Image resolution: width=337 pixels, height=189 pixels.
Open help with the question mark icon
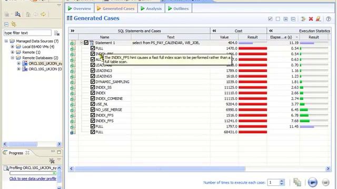[328, 19]
